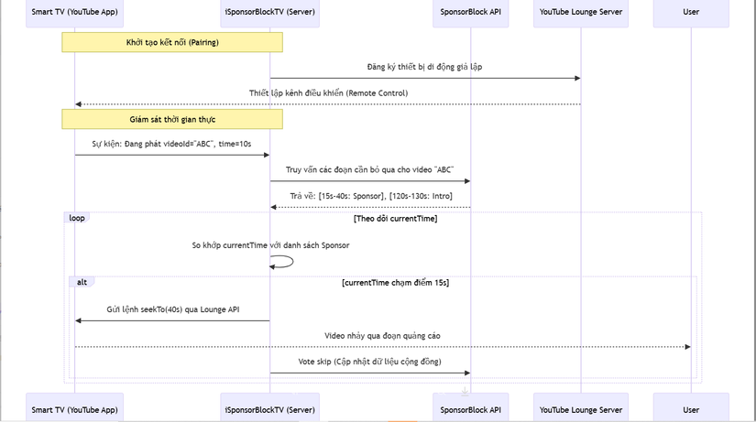
Task: Click the yellow "Giám sát thời gian thực" note
Action: pyautogui.click(x=172, y=119)
